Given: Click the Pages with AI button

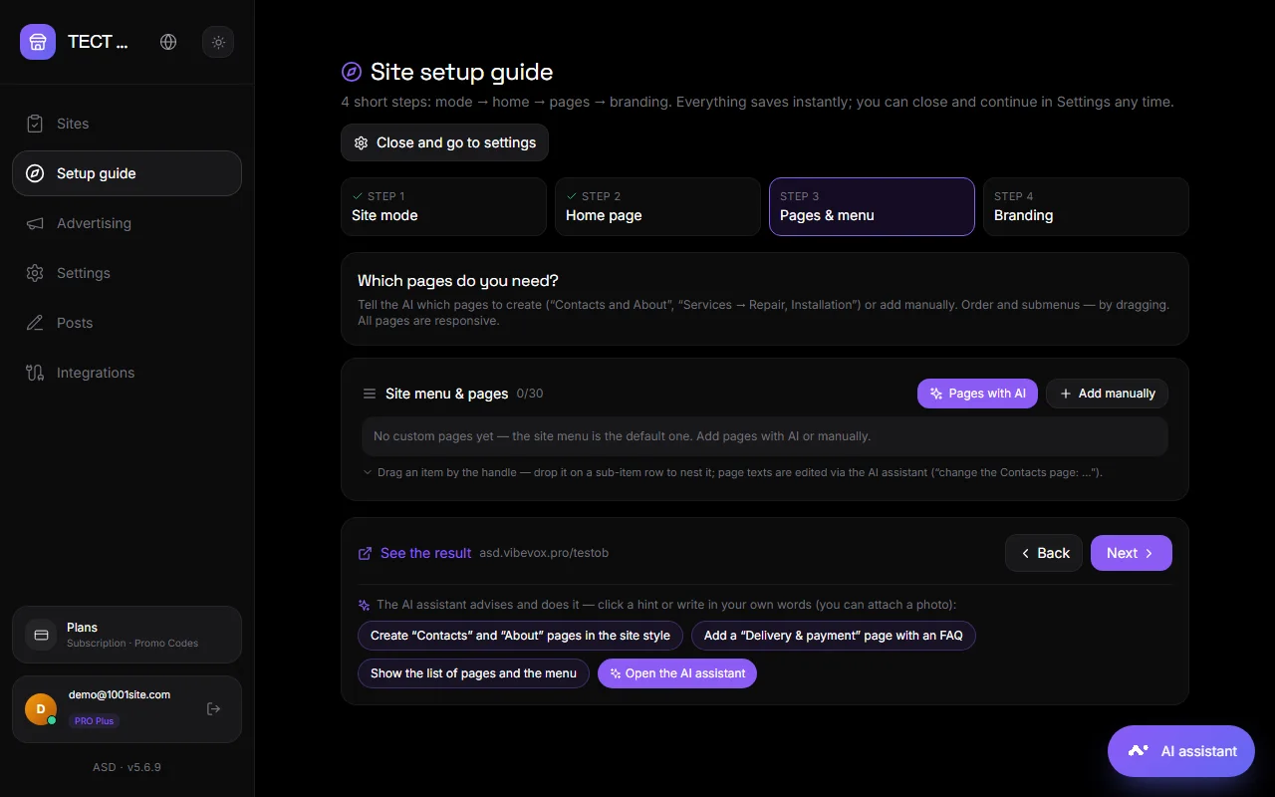Looking at the screenshot, I should pyautogui.click(x=977, y=394).
